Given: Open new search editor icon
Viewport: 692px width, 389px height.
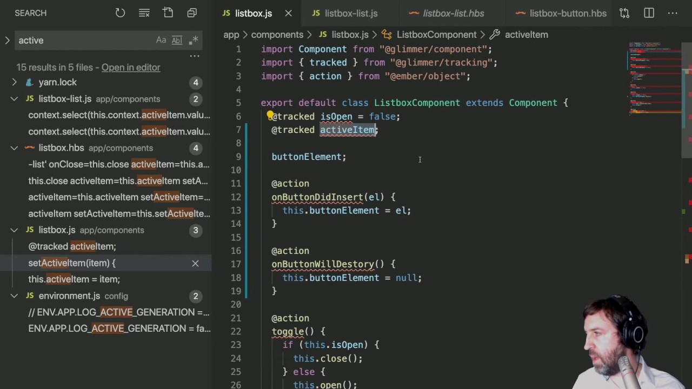Looking at the screenshot, I should coord(168,13).
